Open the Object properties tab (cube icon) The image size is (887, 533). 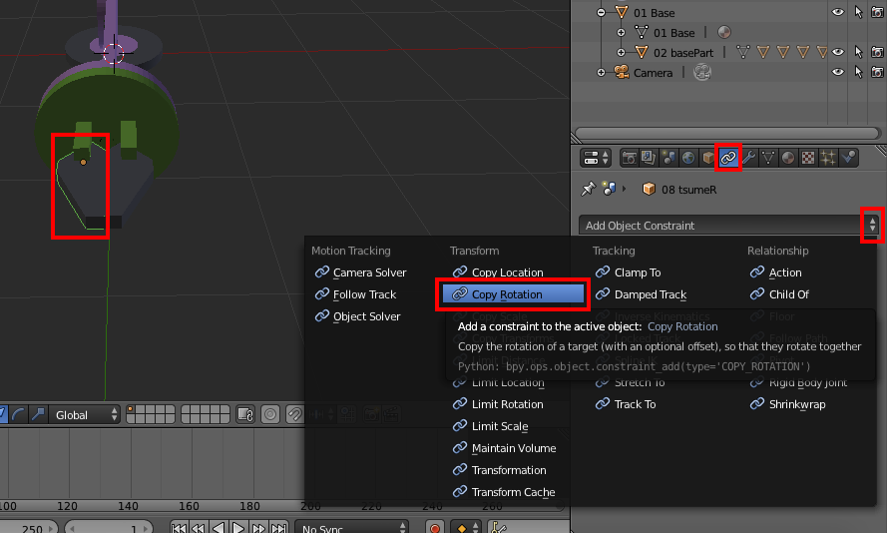click(708, 158)
